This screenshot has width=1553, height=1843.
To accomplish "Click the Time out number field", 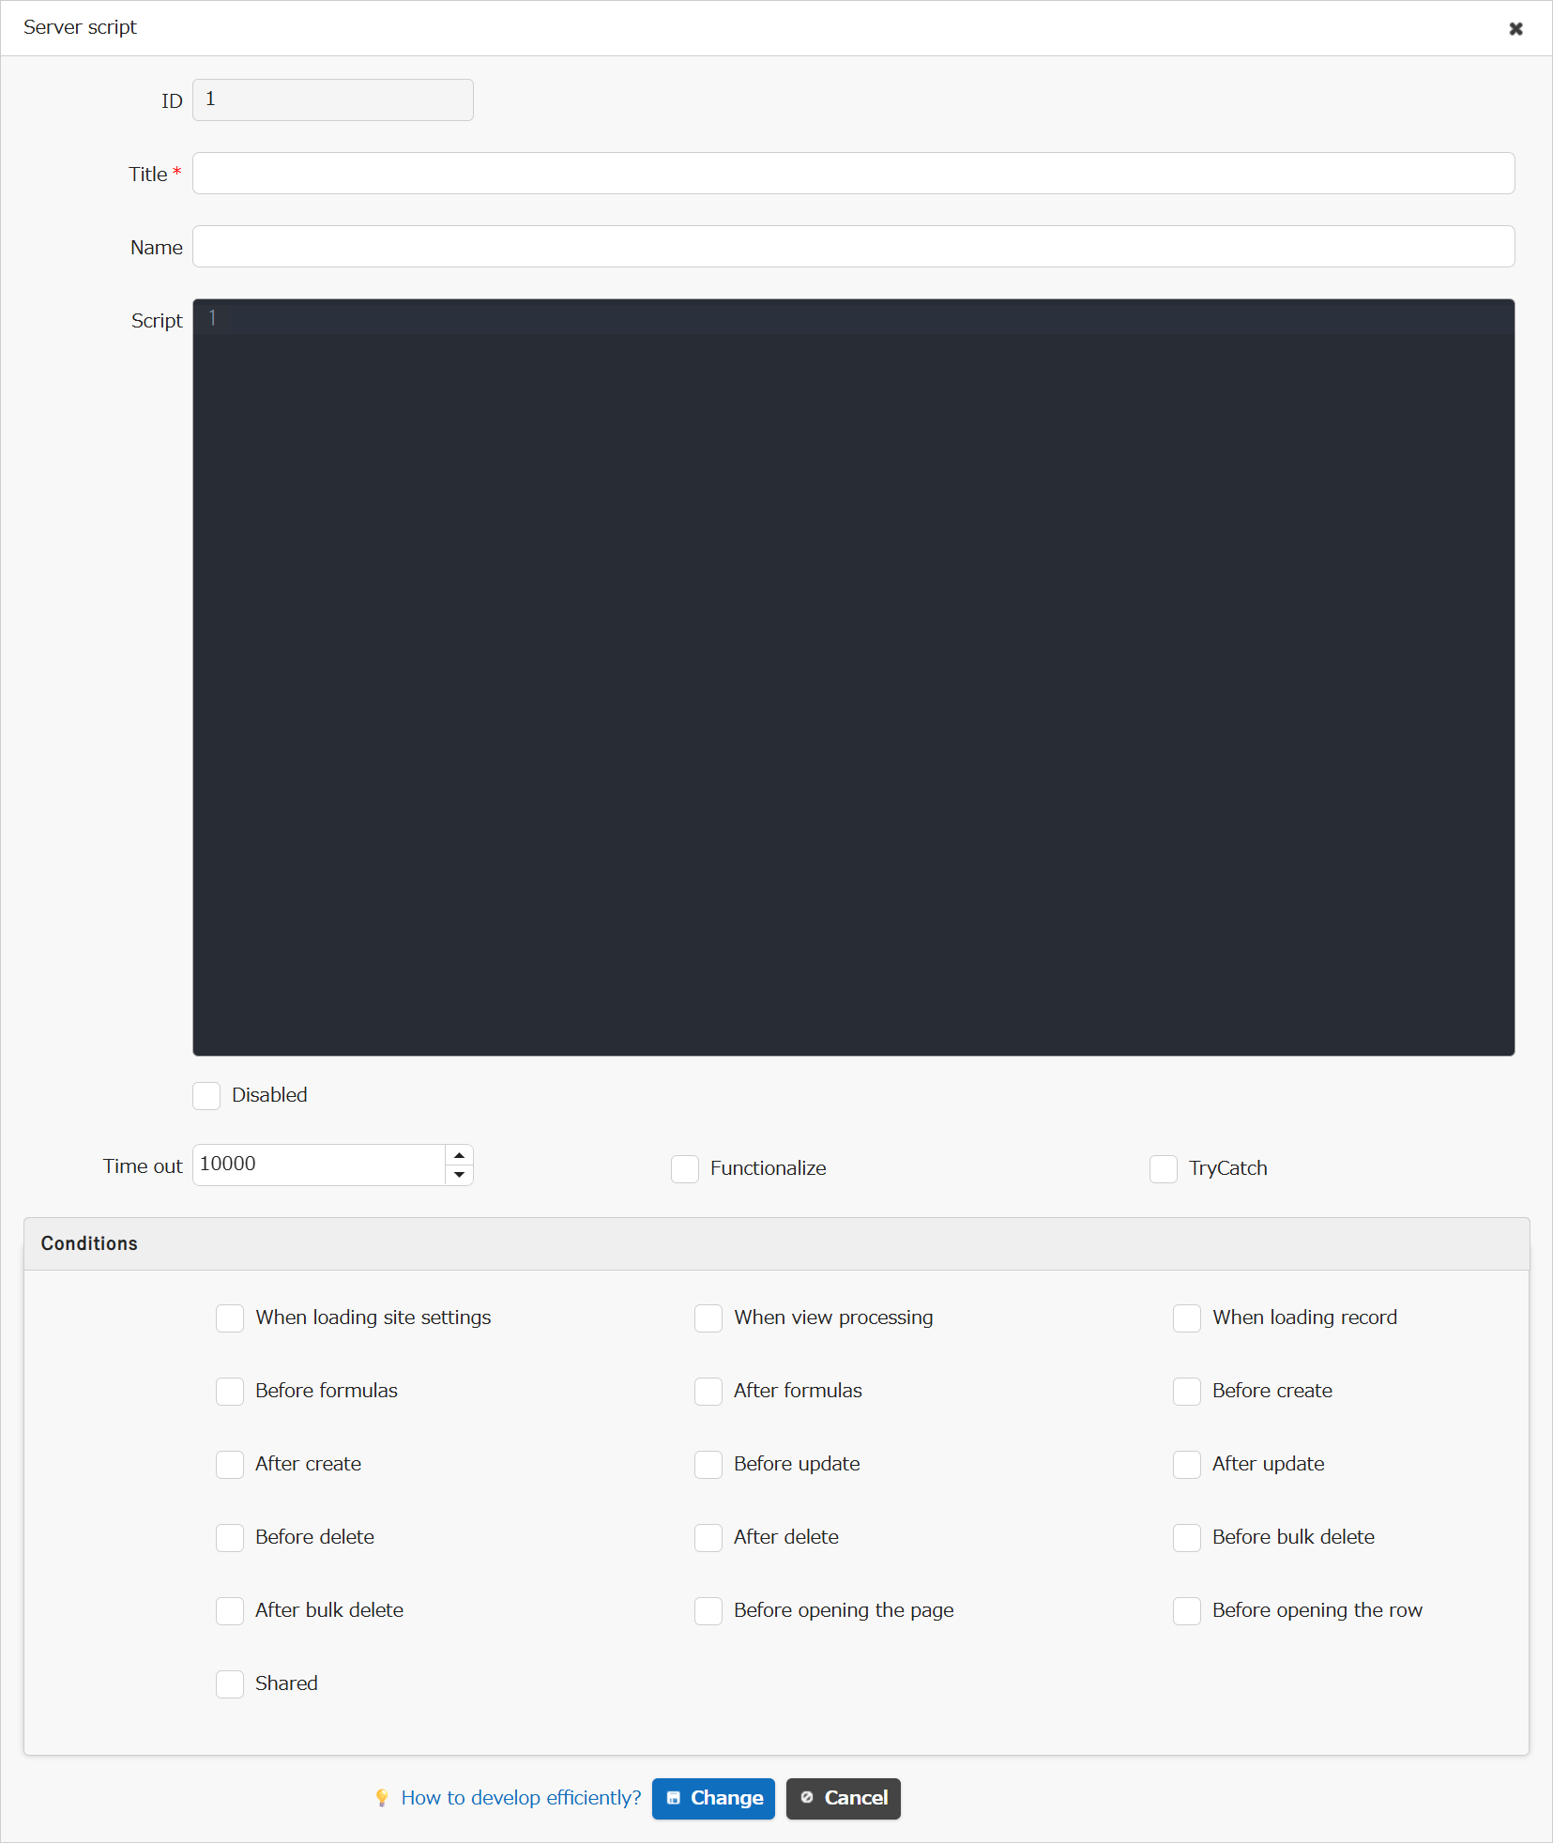I will tap(319, 1165).
